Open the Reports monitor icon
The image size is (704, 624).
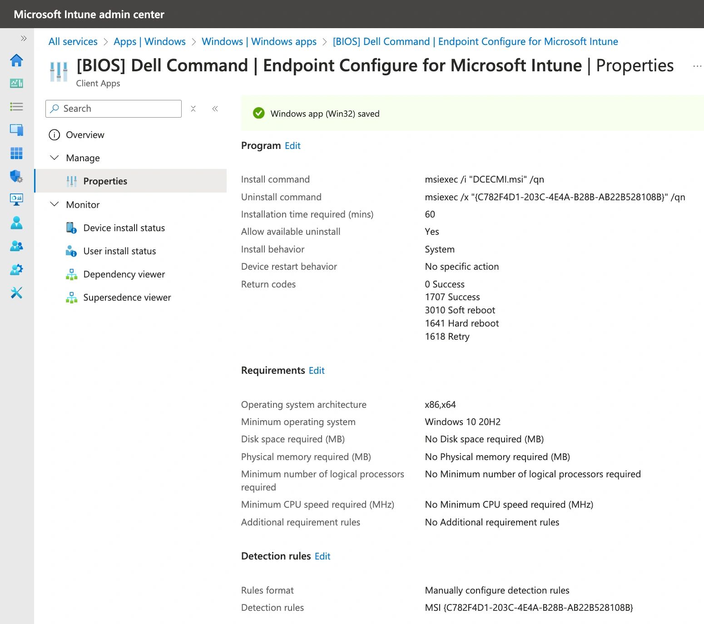pyautogui.click(x=17, y=199)
